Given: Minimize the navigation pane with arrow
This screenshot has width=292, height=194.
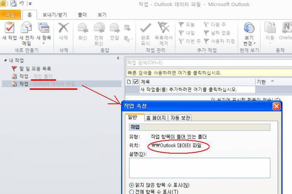Looking at the screenshot, I should coord(118,58).
